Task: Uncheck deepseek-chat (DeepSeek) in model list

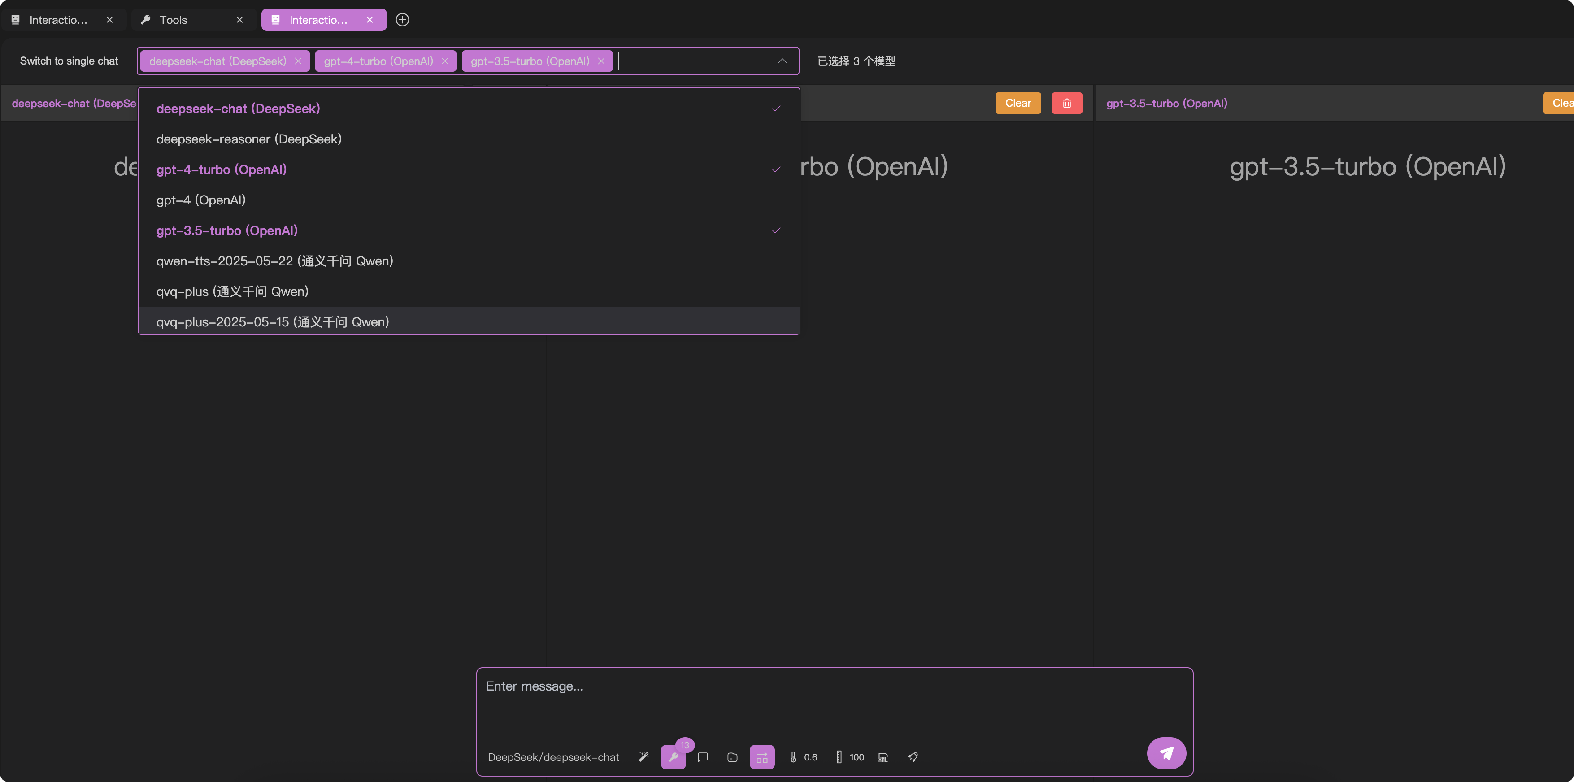Action: pos(238,109)
